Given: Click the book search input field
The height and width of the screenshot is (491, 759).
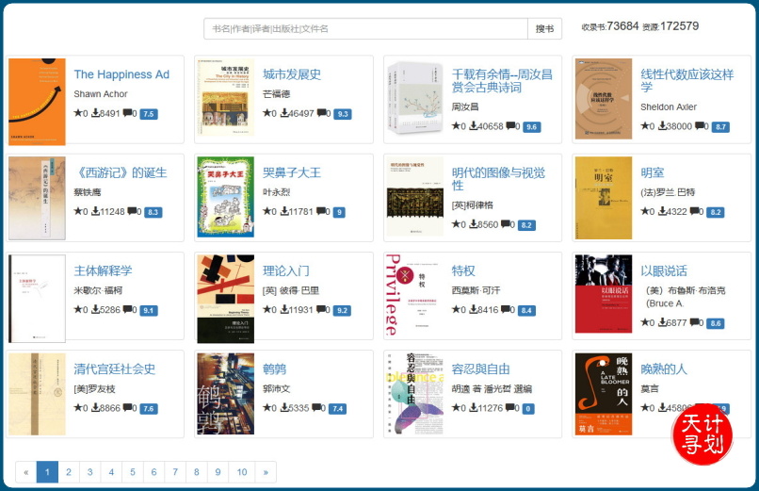Looking at the screenshot, I should (365, 29).
